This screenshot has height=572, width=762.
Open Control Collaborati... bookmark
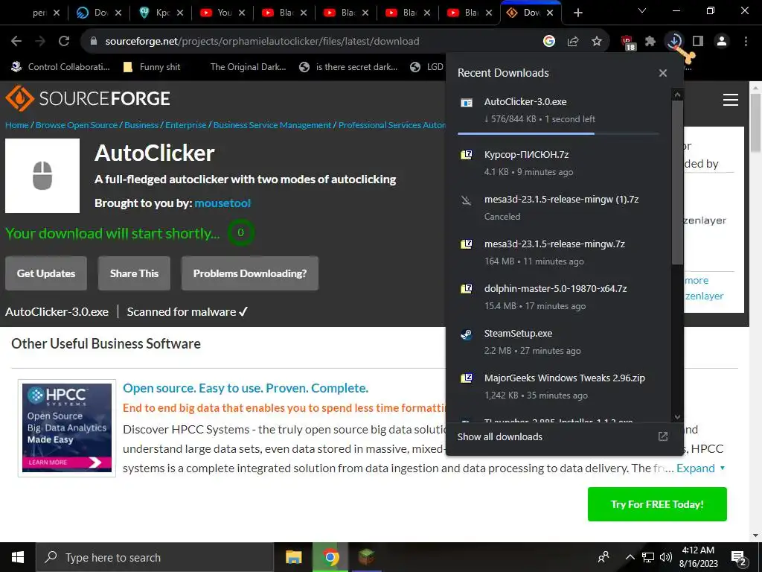coord(61,67)
